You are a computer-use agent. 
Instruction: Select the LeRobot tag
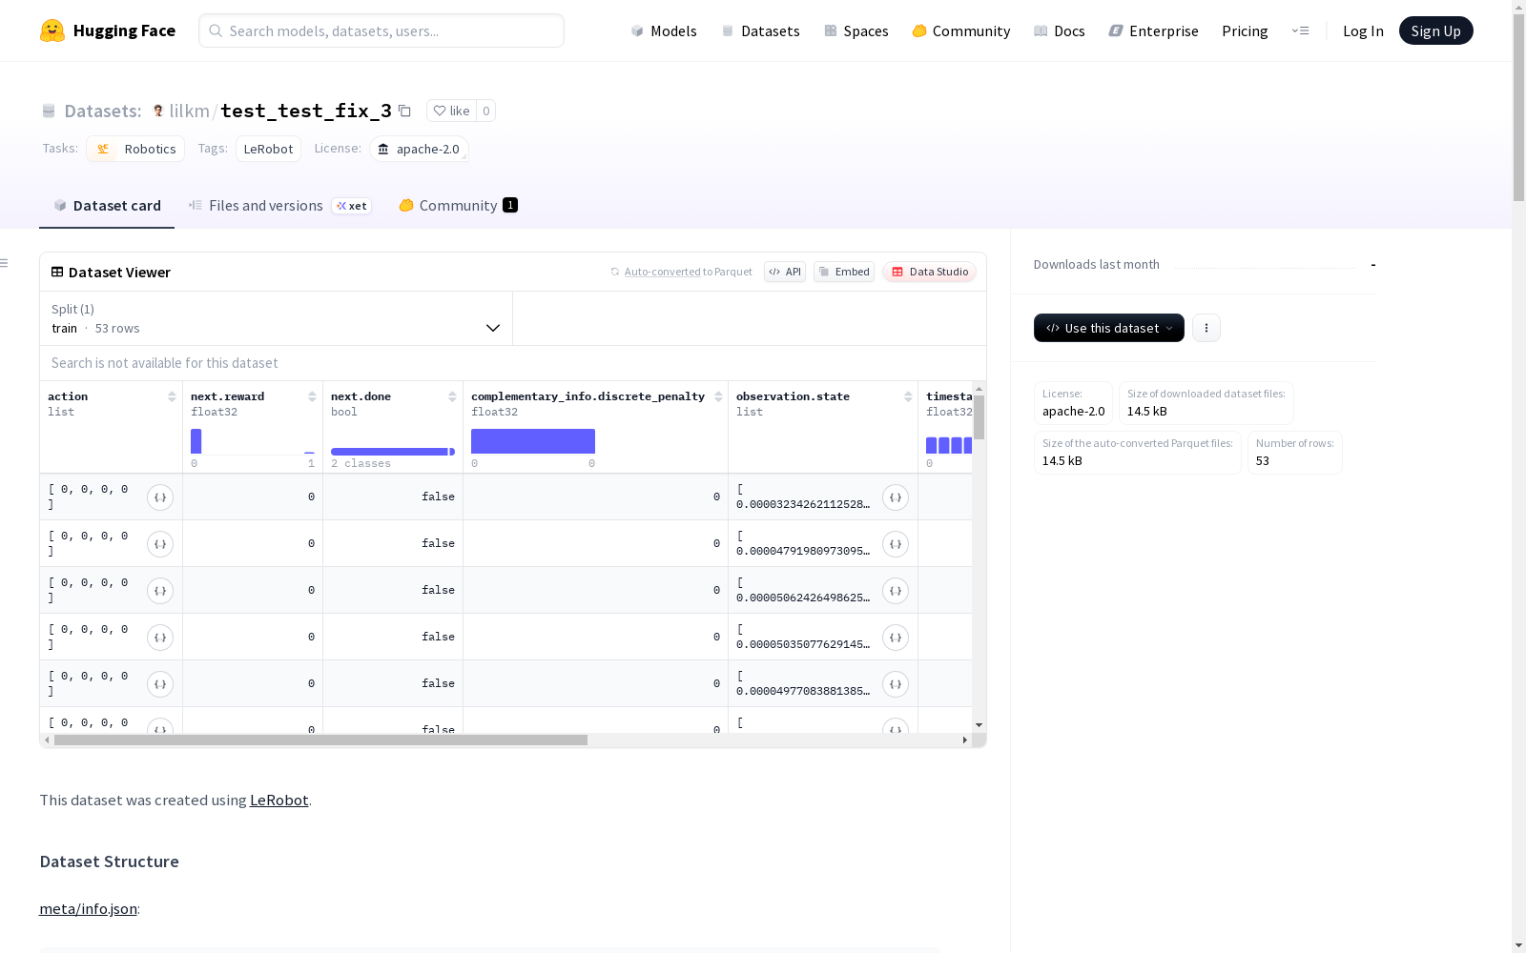click(x=268, y=149)
